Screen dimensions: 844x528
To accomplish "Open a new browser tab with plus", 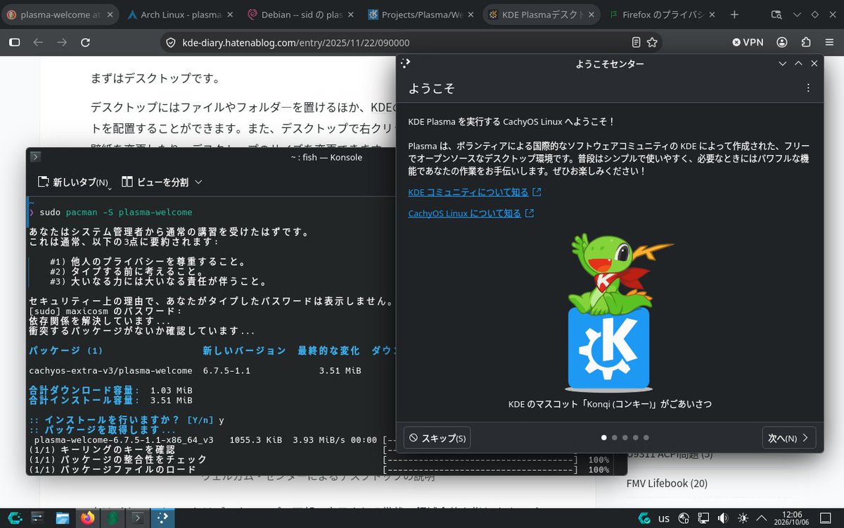I will coord(734,14).
